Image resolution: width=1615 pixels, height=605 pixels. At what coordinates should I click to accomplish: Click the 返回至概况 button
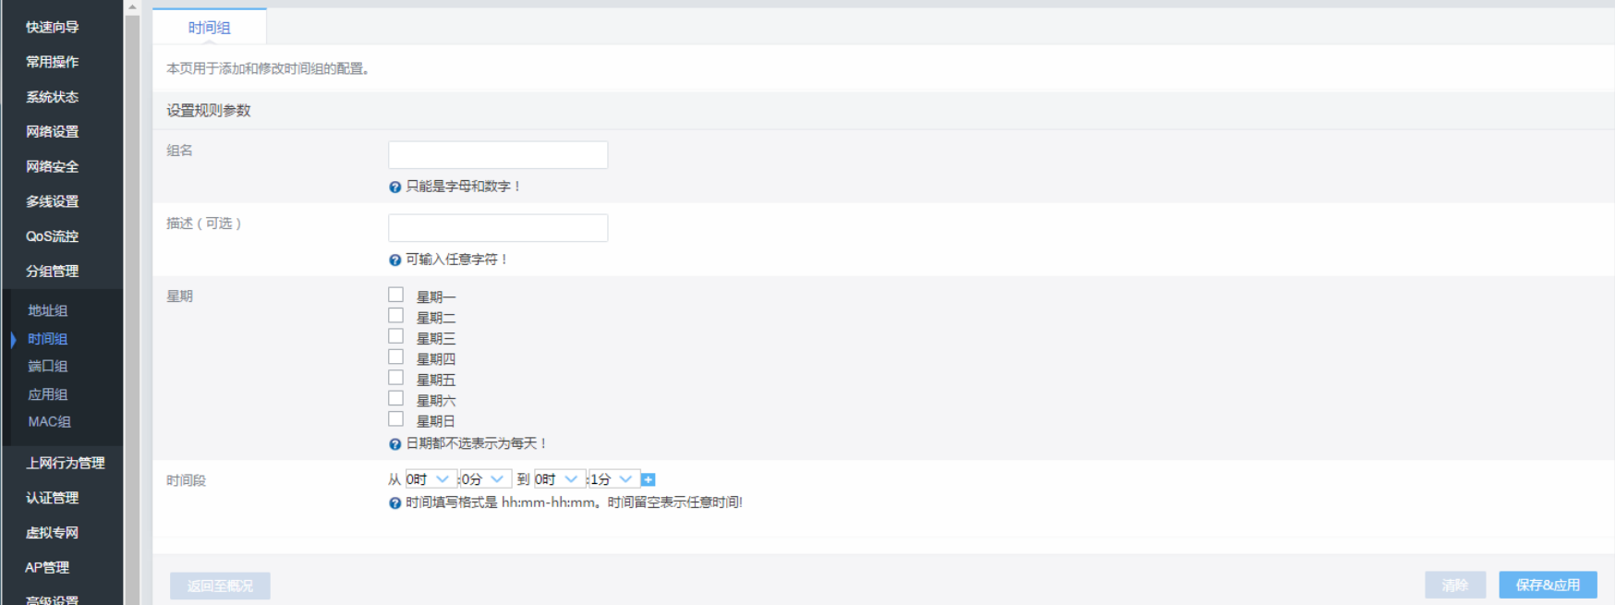[x=220, y=586]
